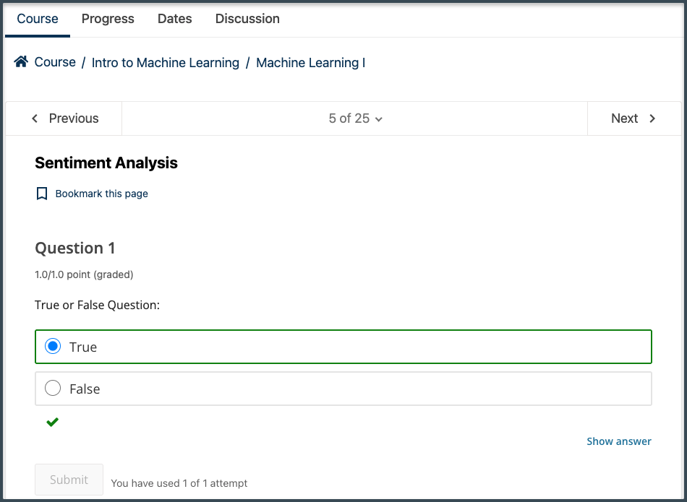Screen dimensions: 687x502
Task: Select the True radio button
Action: click(x=53, y=347)
